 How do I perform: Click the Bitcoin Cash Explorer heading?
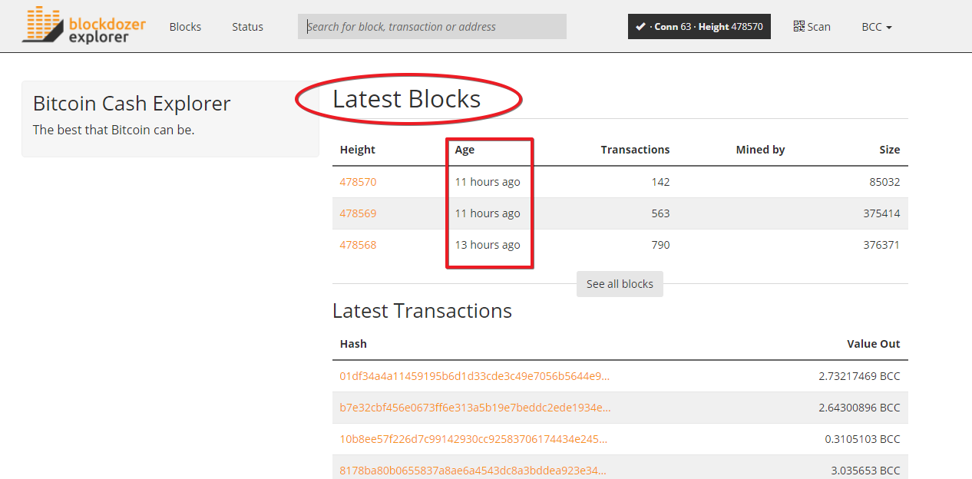pyautogui.click(x=131, y=103)
